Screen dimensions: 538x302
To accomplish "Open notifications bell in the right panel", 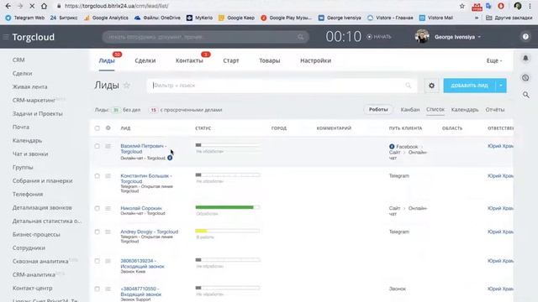I will [x=525, y=58].
